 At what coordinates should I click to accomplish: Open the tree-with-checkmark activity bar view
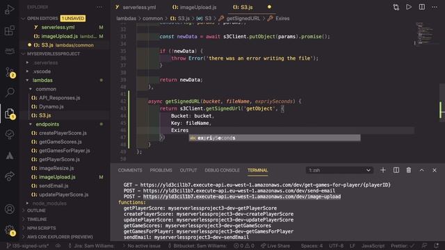[x=10, y=134]
